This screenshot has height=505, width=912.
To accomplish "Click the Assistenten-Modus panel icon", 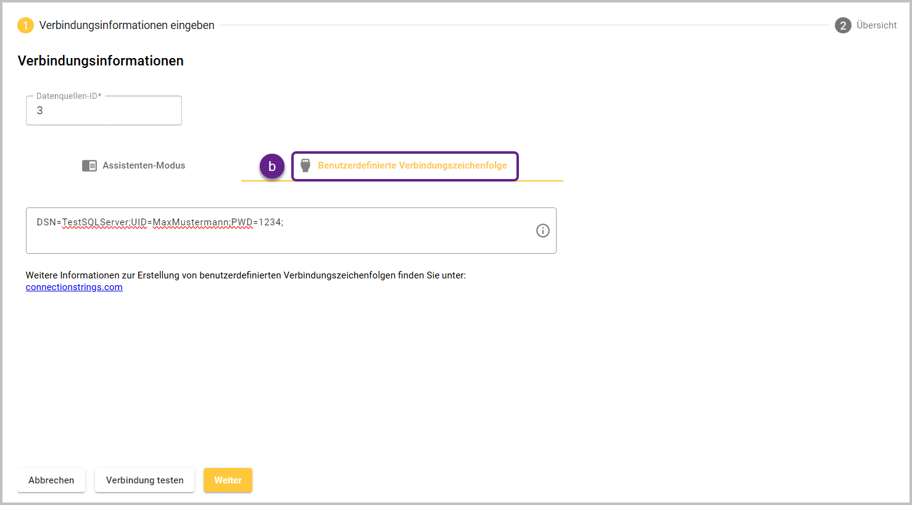I will [x=89, y=165].
